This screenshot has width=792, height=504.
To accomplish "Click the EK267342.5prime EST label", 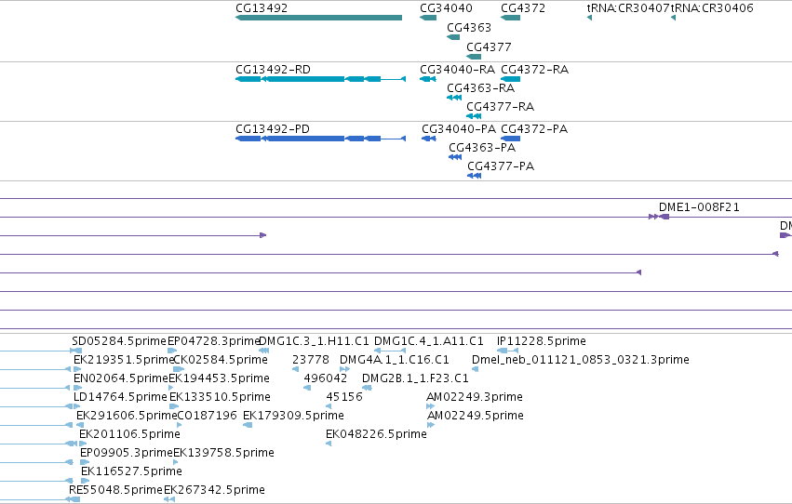I will pyautogui.click(x=214, y=491).
